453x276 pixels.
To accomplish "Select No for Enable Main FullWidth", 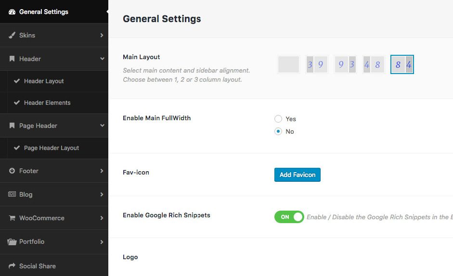I will click(x=278, y=131).
